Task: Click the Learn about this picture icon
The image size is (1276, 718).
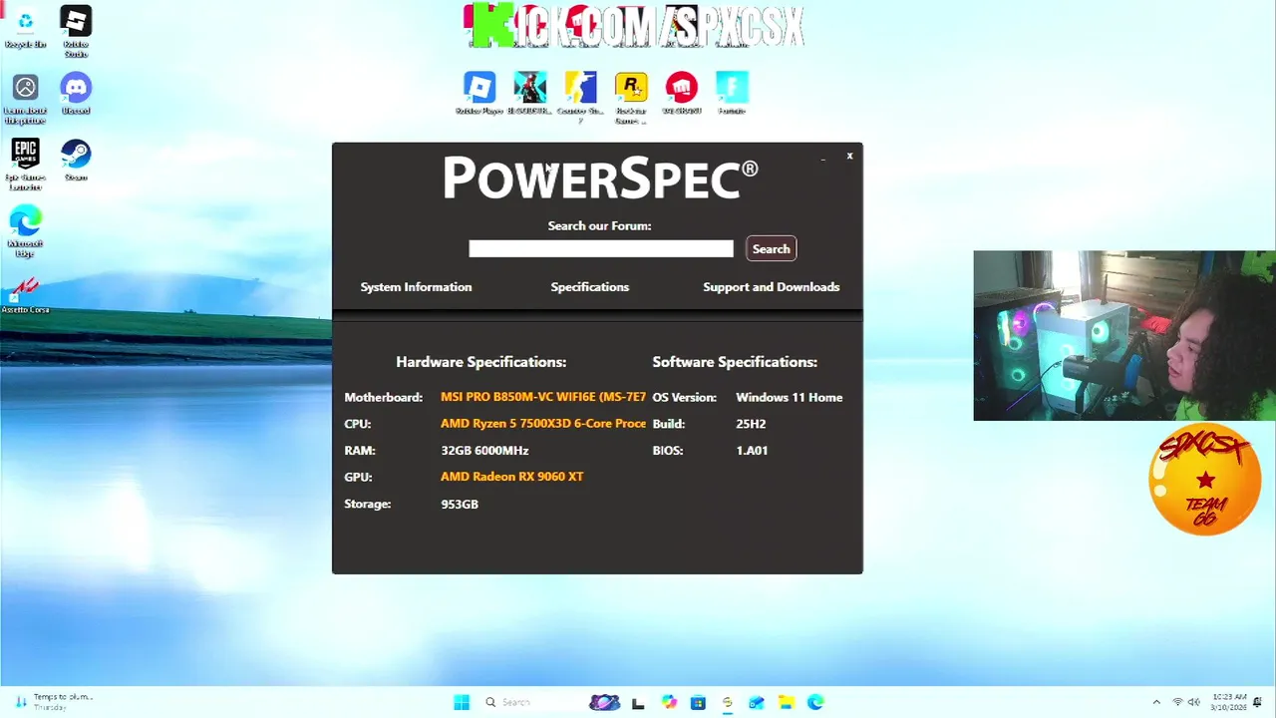Action: click(25, 99)
